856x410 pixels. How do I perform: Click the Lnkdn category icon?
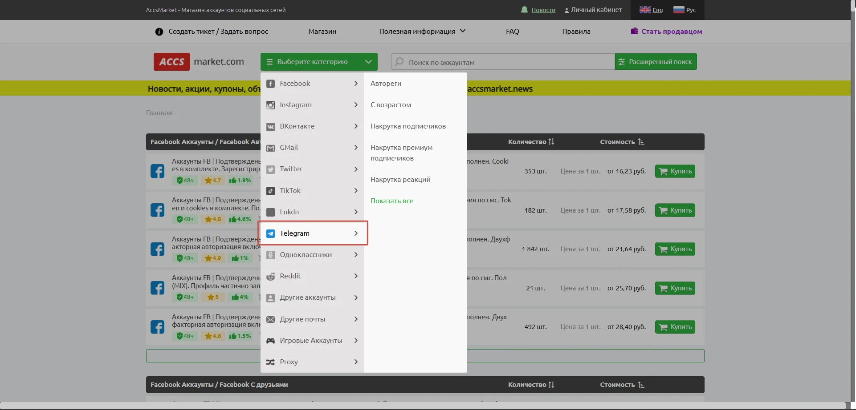(270, 212)
